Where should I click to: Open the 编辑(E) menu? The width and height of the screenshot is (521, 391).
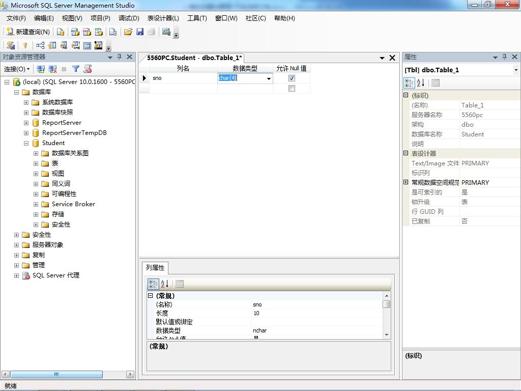pyautogui.click(x=44, y=18)
